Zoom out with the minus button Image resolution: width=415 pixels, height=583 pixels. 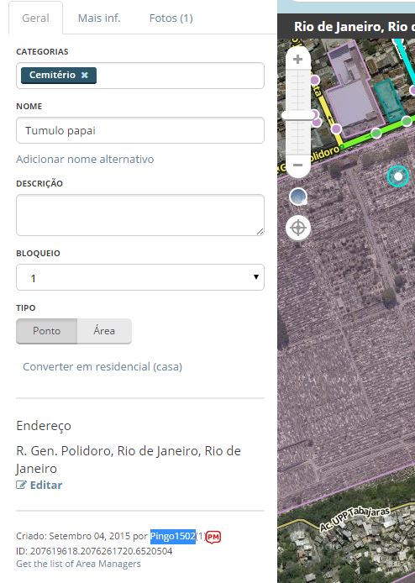(x=297, y=165)
